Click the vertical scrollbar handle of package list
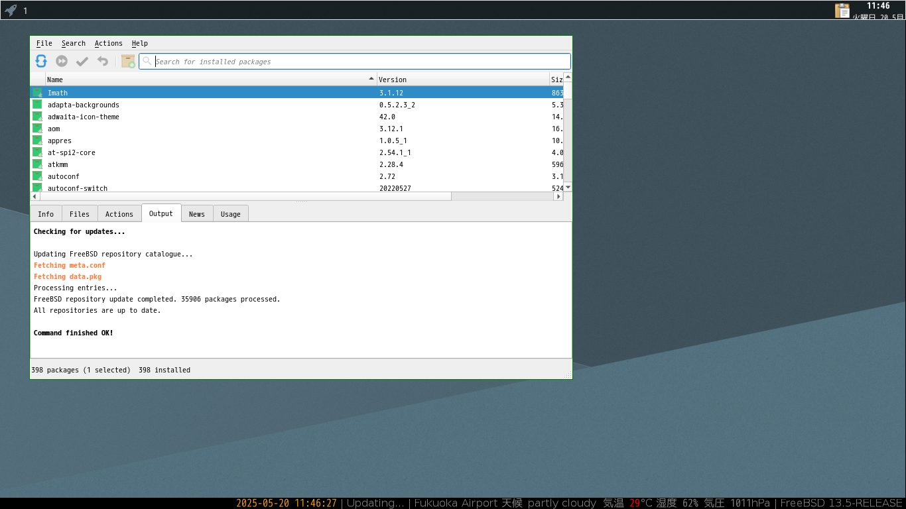The width and height of the screenshot is (906, 509). click(568, 90)
